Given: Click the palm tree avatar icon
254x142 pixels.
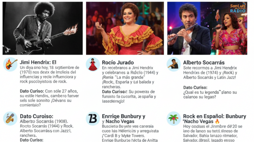Looking at the screenshot, I should 174,119.
